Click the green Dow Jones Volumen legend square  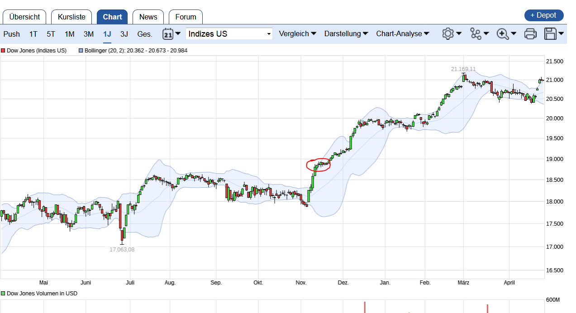point(3,294)
